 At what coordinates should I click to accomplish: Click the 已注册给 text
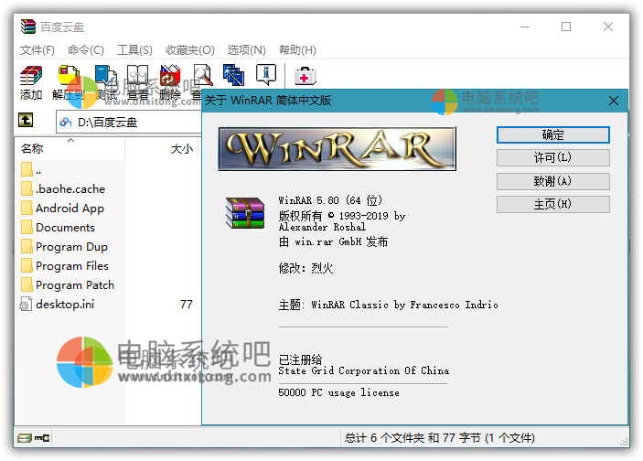(300, 359)
